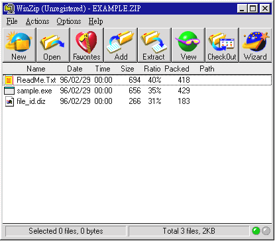Image resolution: width=275 pixels, height=241 pixels.
Task: Click the sample.exe program icon
Action: point(9,91)
